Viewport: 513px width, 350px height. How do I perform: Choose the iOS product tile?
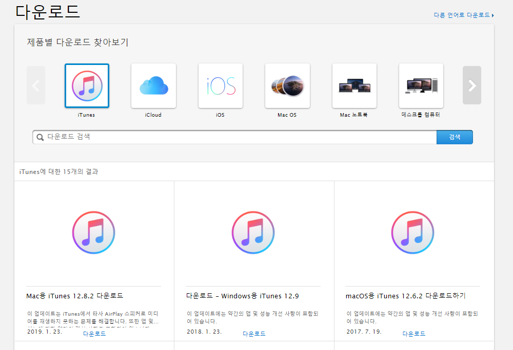pyautogui.click(x=221, y=85)
